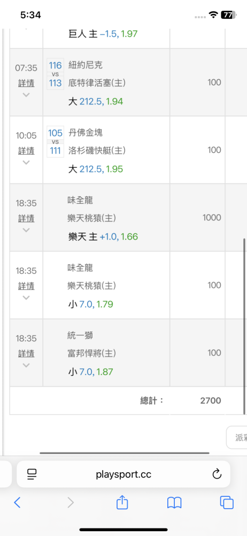Reload the playsport.cc page
Screen dimensions: 247x536
[x=217, y=474]
